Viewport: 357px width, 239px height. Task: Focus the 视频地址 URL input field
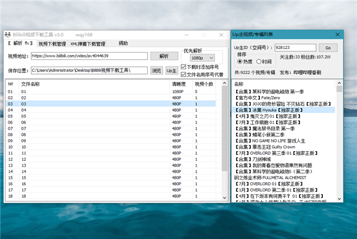click(89, 56)
